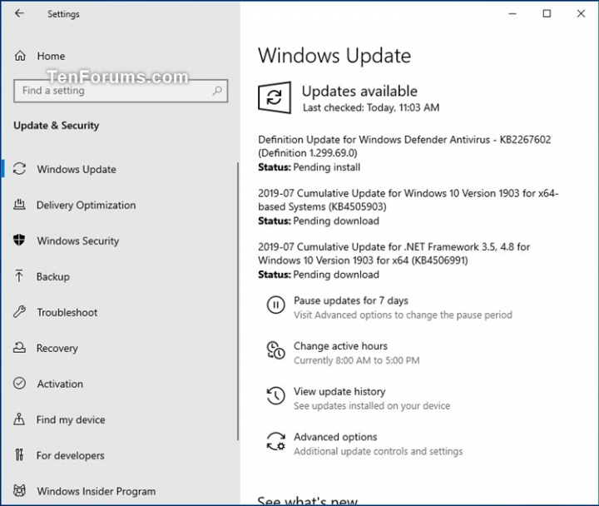Open the Home settings page
Image resolution: width=599 pixels, height=506 pixels.
pos(51,57)
